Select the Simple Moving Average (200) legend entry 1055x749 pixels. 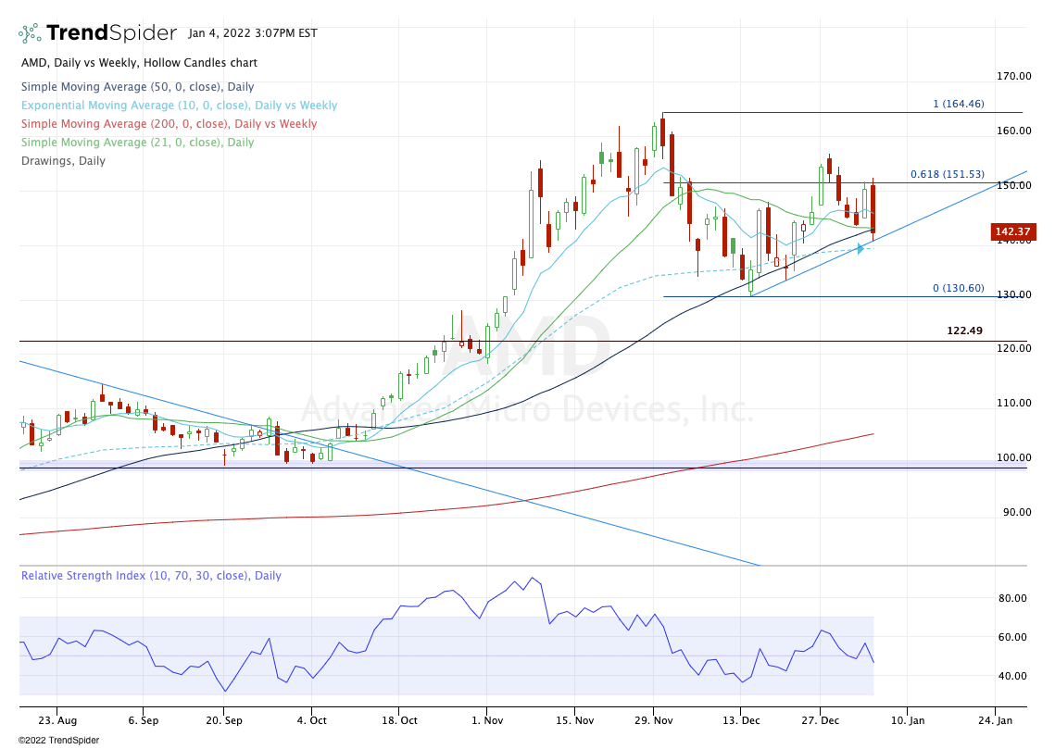click(169, 124)
